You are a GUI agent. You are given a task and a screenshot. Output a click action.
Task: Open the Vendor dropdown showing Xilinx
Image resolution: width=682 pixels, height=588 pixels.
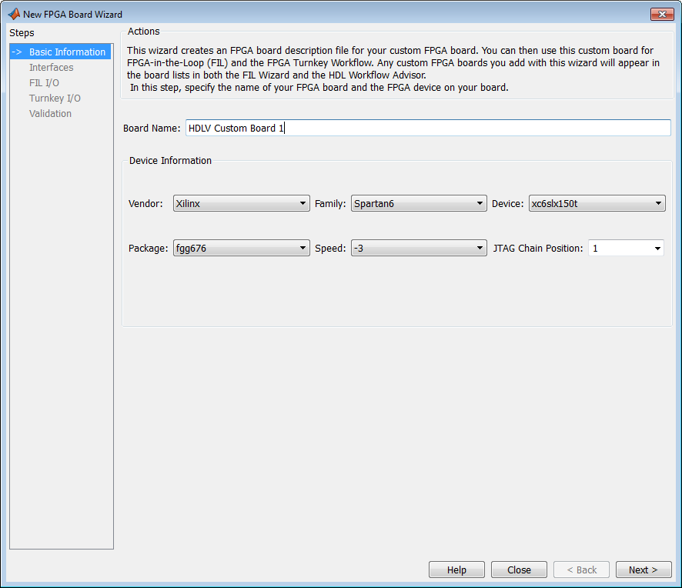[242, 203]
